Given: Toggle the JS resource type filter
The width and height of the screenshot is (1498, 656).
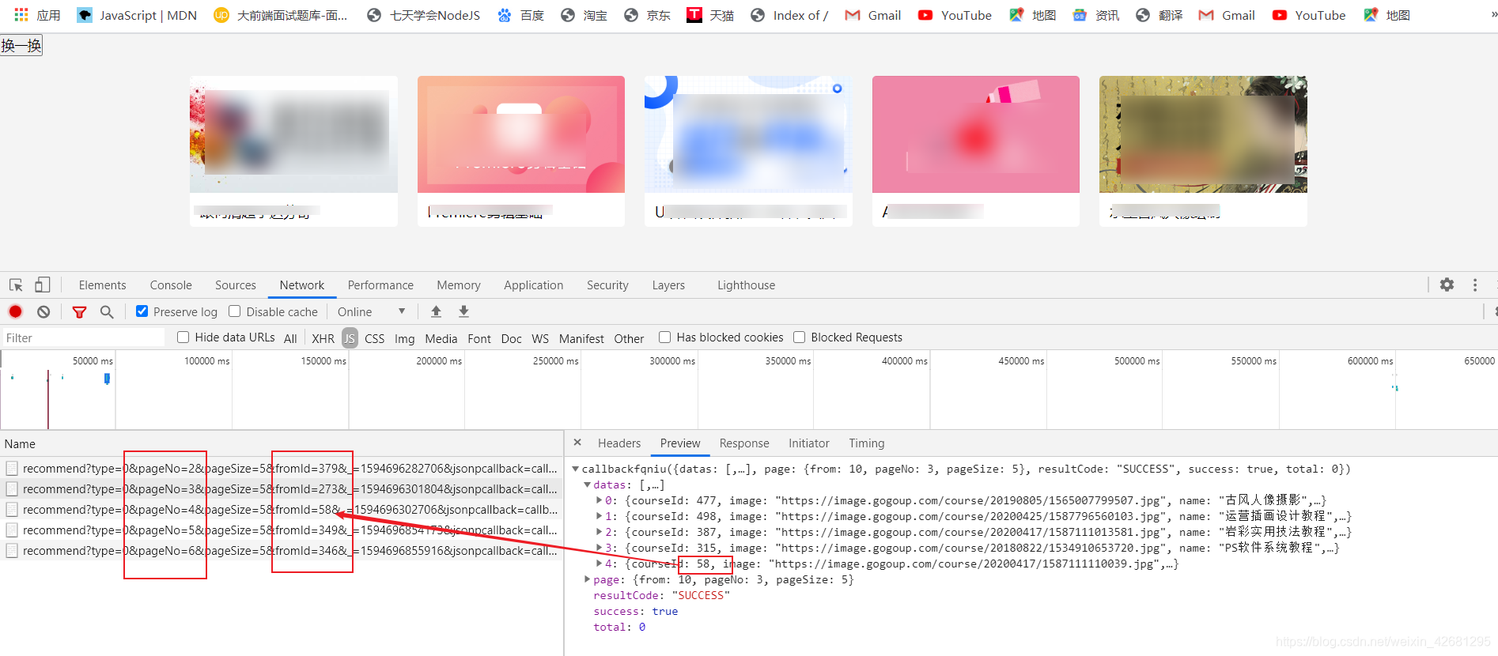Looking at the screenshot, I should point(350,338).
